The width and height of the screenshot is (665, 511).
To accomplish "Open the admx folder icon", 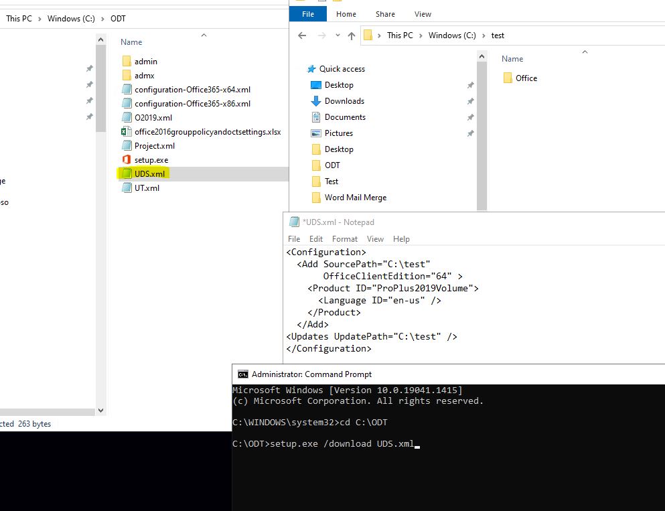I will 127,76.
